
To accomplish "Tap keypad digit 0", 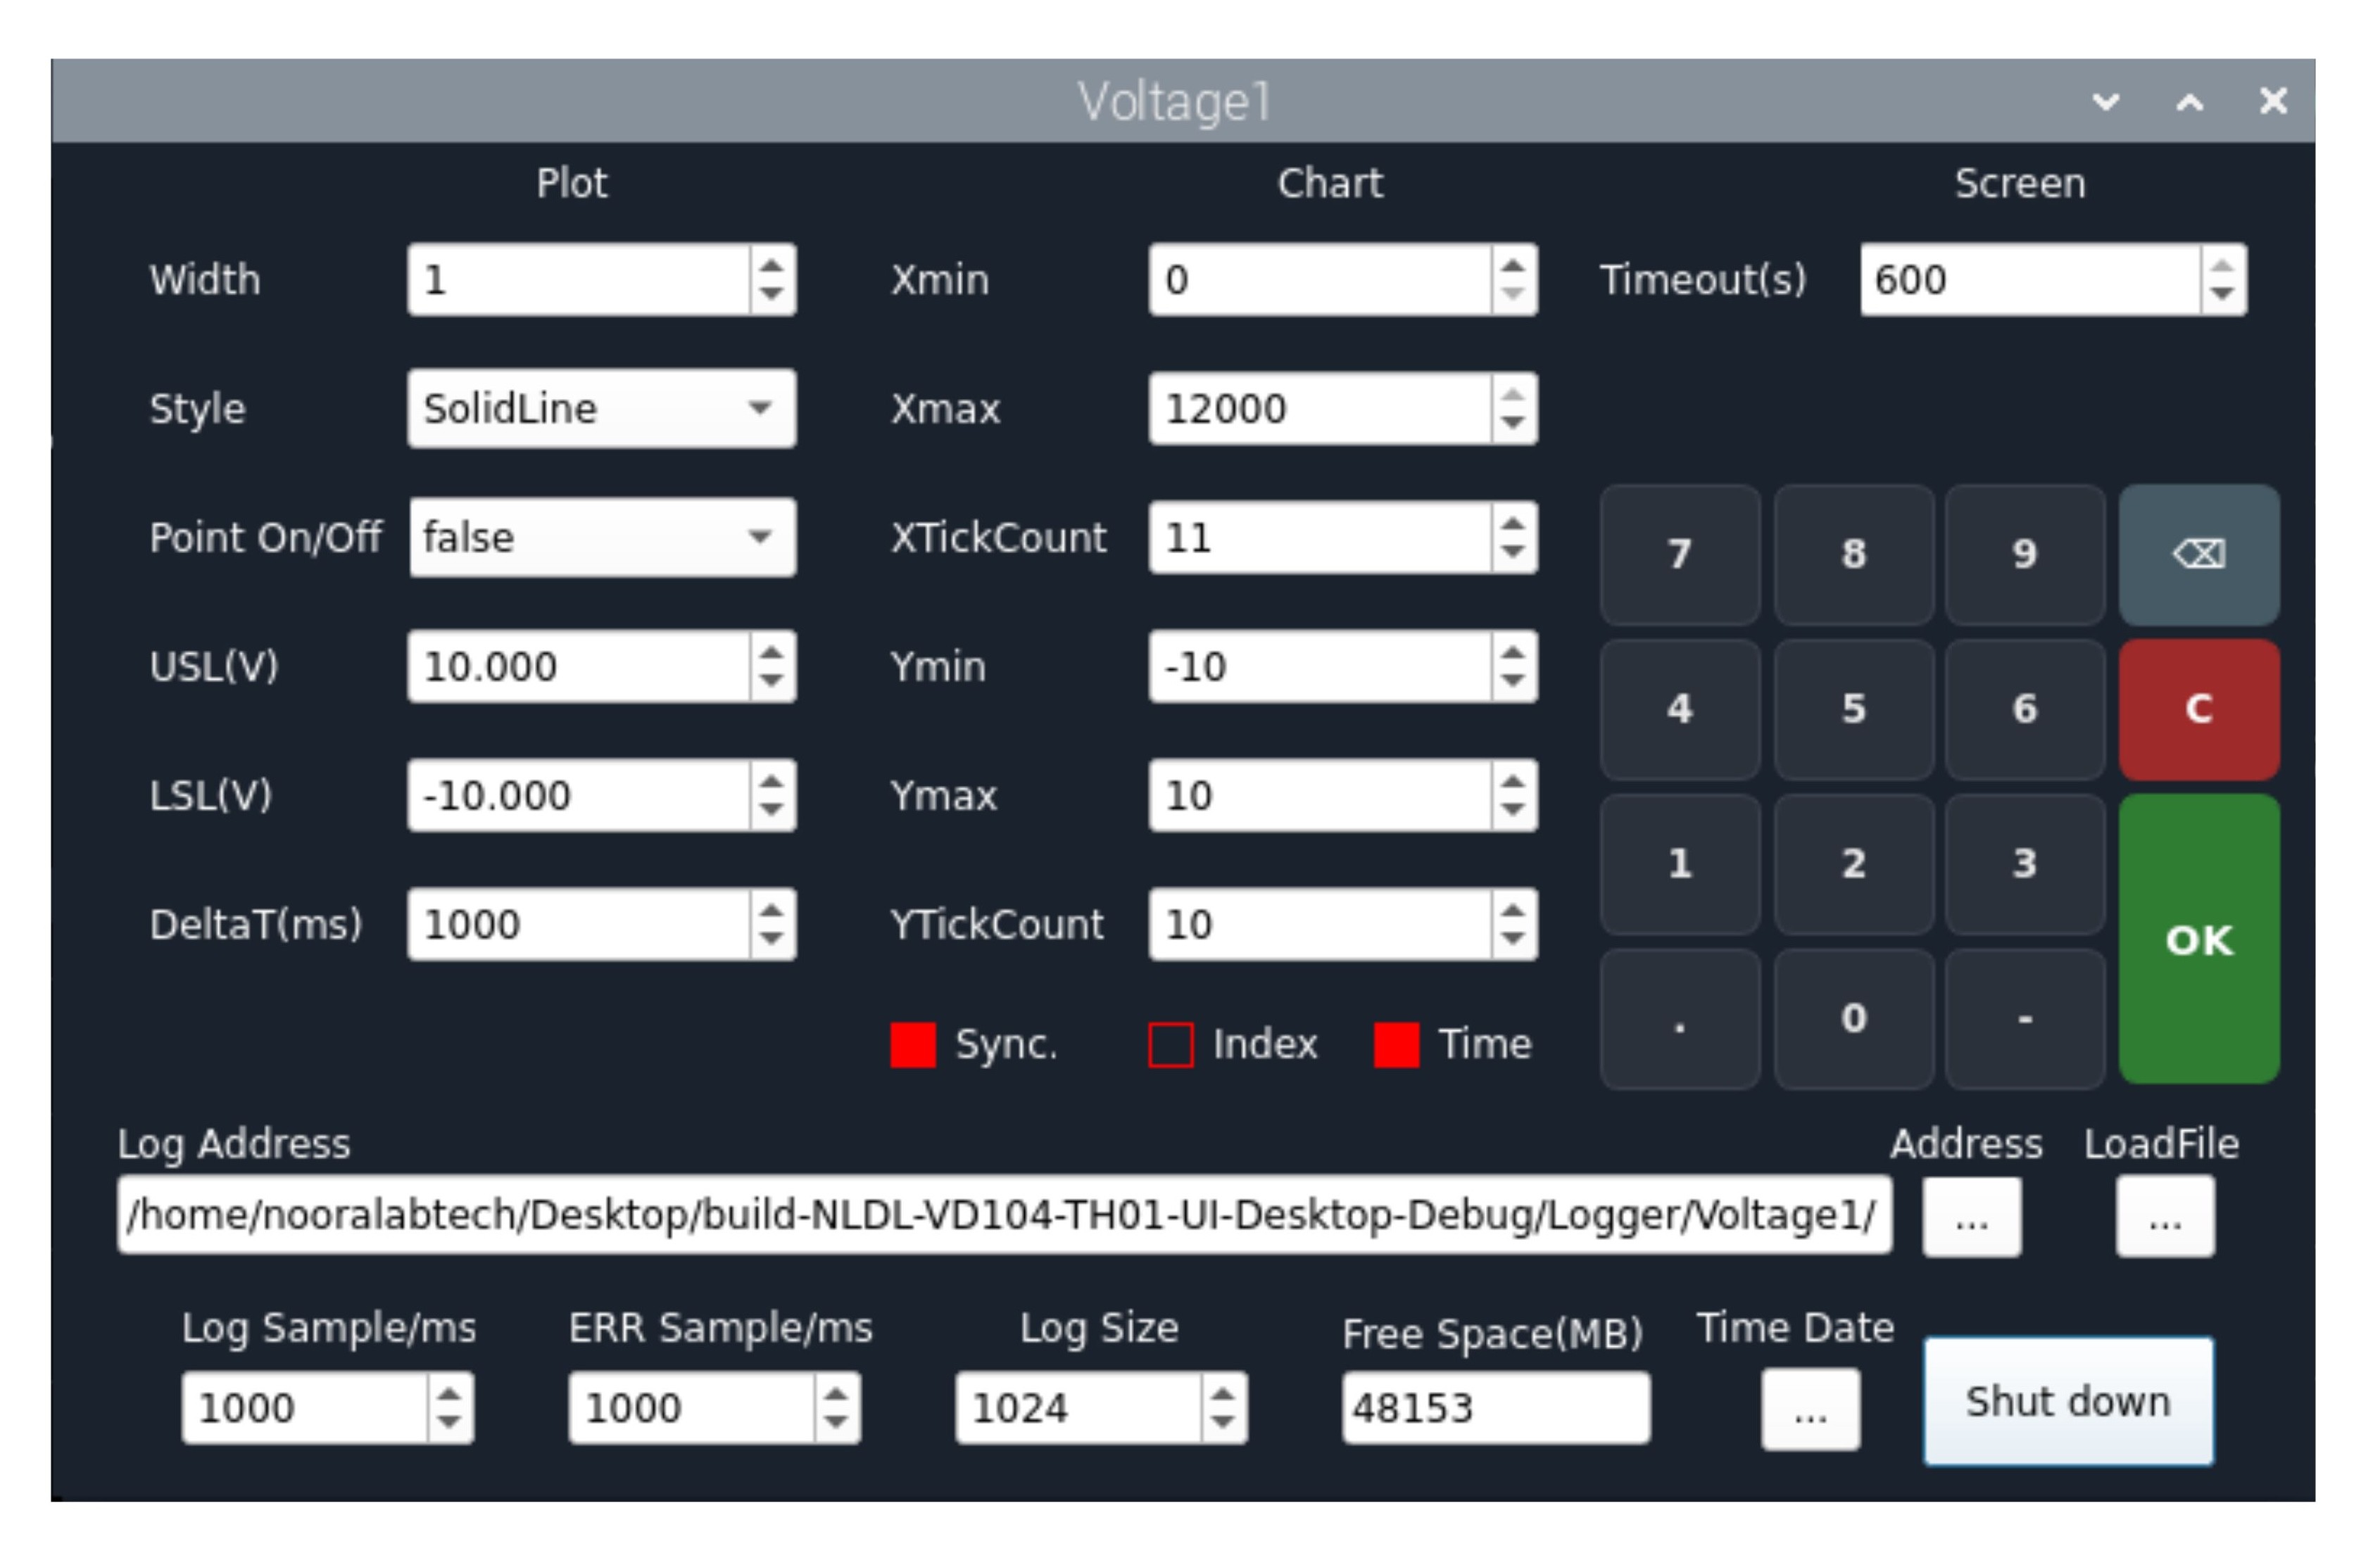I will pos(1853,1020).
